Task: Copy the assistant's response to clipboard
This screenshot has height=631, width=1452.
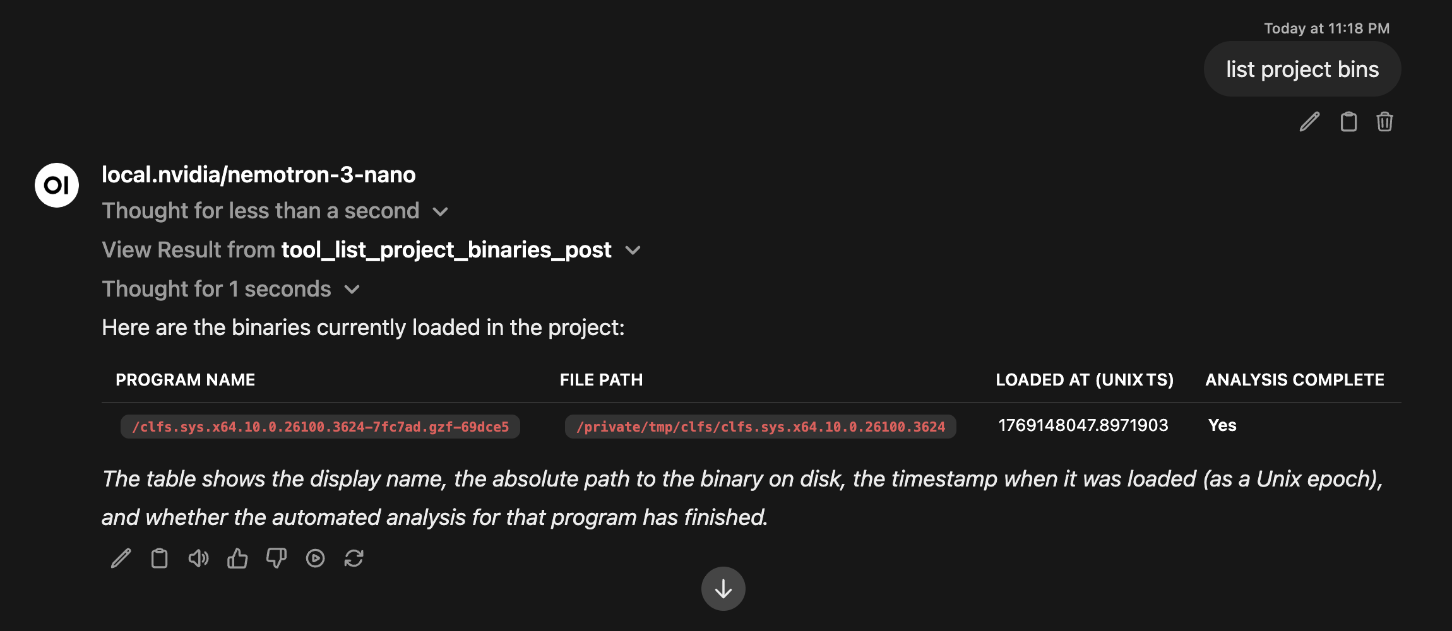Action: (x=159, y=558)
